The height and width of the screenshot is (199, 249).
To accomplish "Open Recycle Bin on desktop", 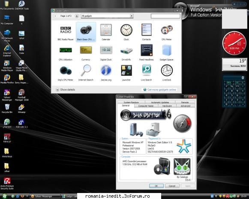I will pos(7,109).
